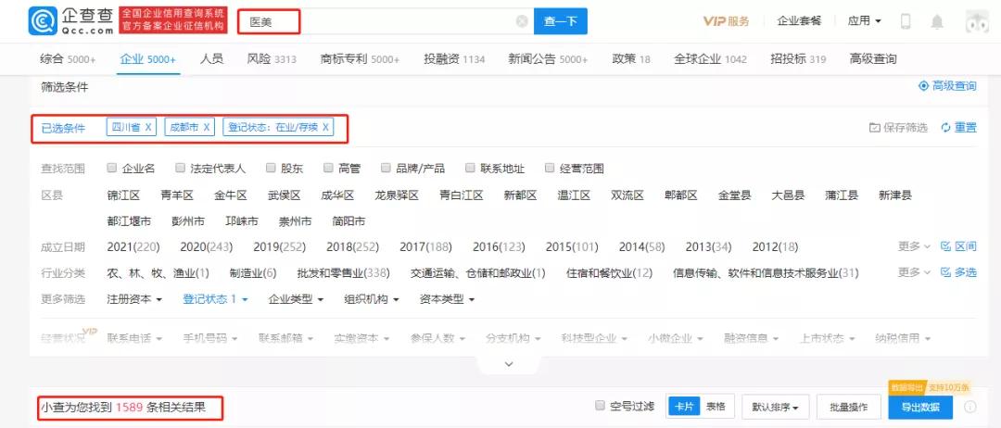Viewport: 1001px width, 428px height.
Task: Check the 高管 checkbox
Action: (x=328, y=168)
